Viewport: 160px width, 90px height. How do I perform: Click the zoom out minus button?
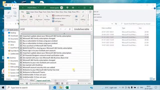(71, 83)
